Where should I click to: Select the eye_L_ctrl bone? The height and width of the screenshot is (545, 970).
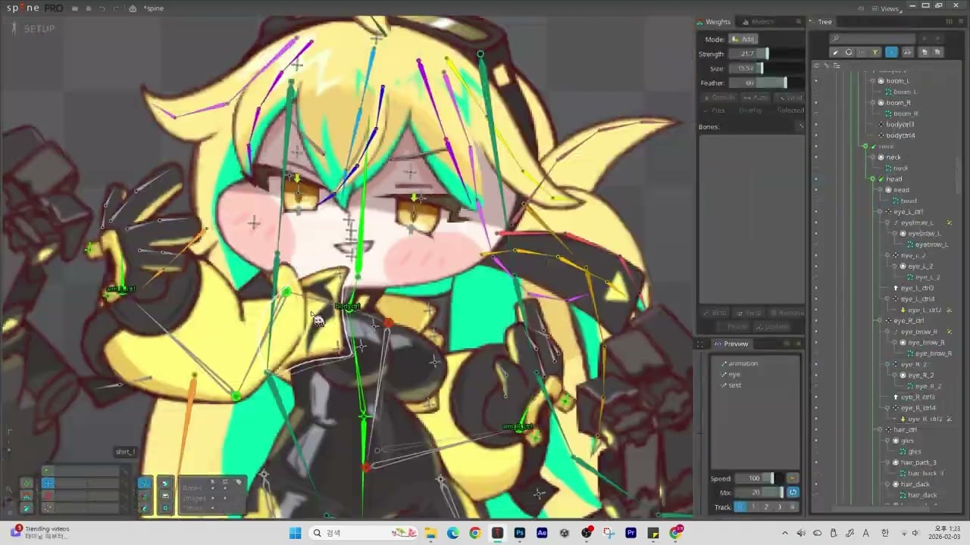[908, 212]
